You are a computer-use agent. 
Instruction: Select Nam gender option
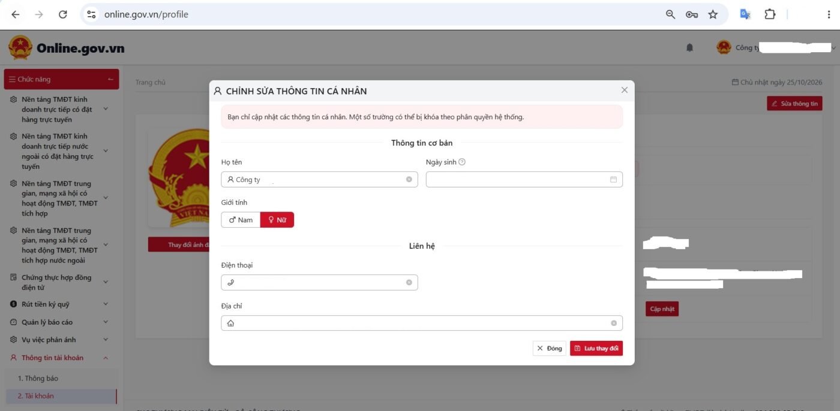pos(241,220)
